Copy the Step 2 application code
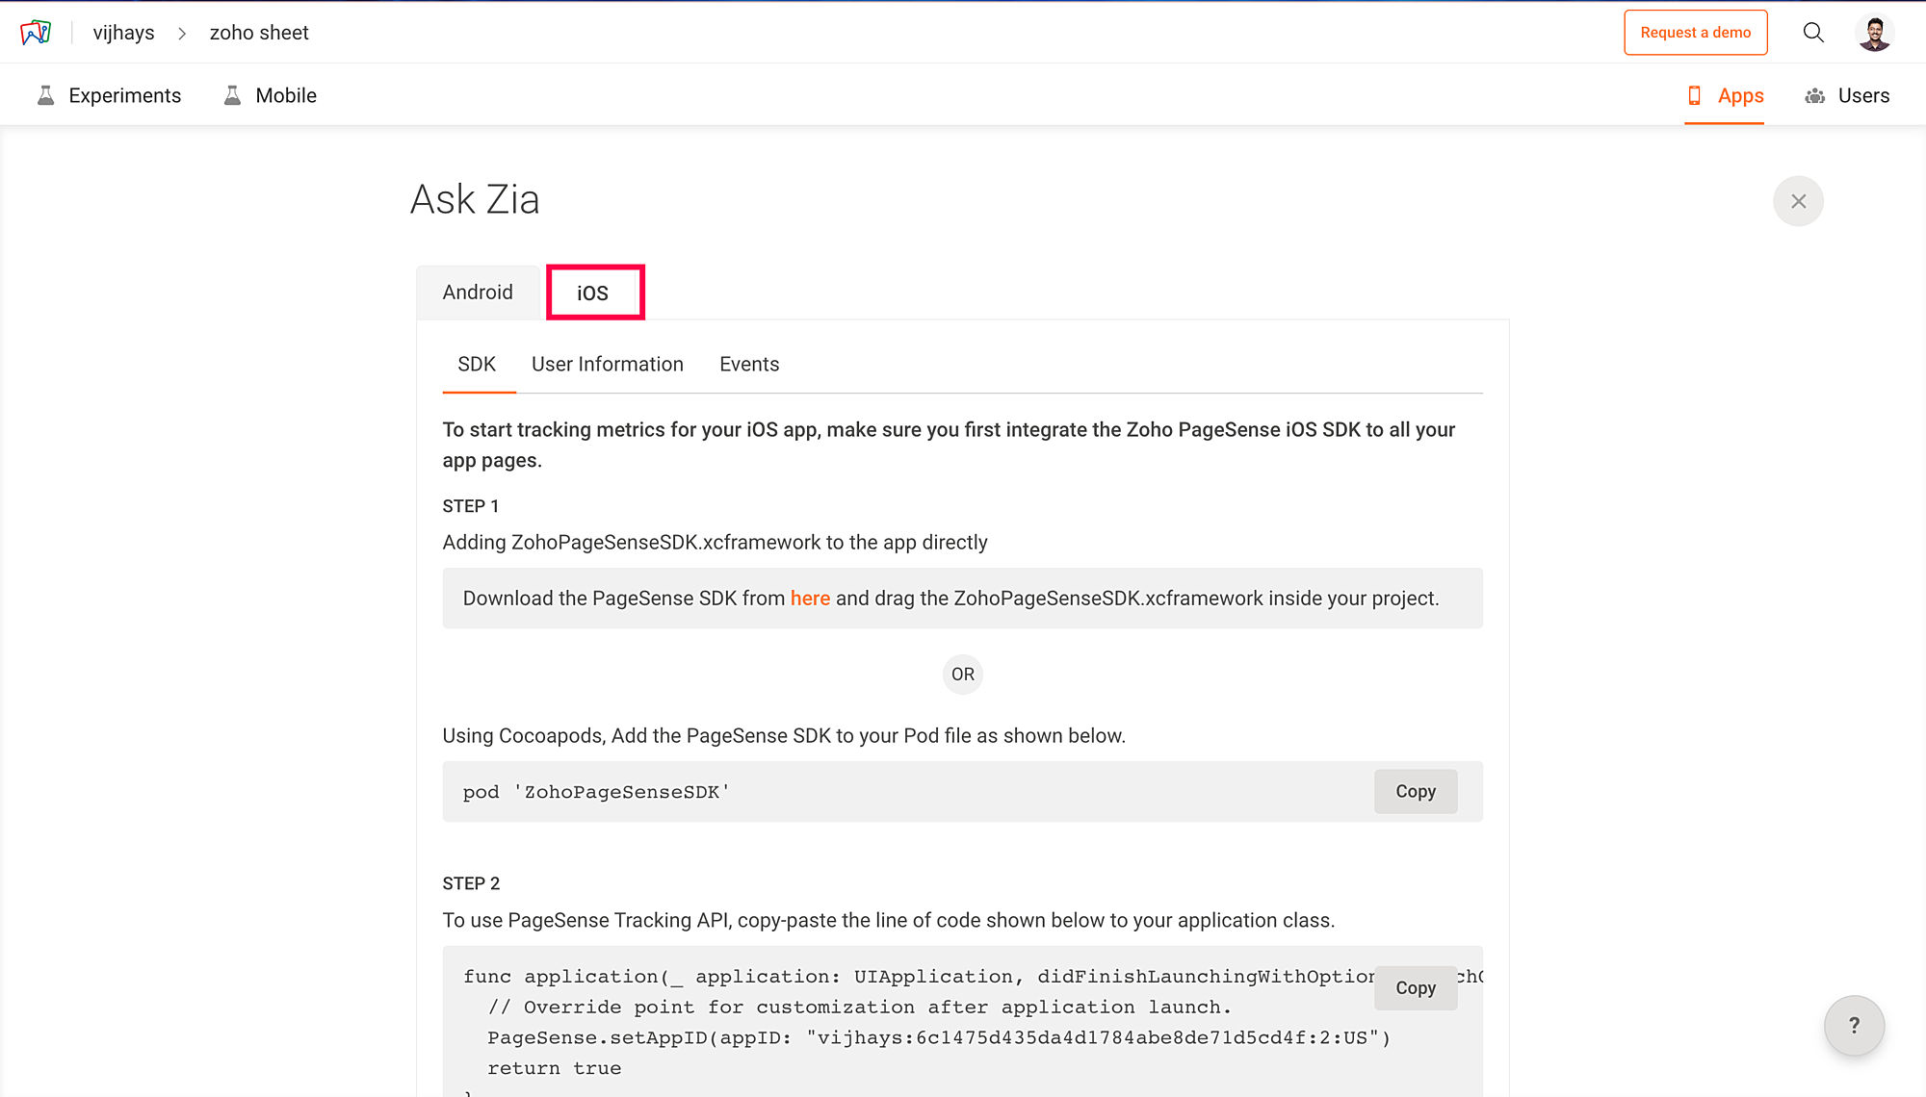 click(x=1415, y=988)
